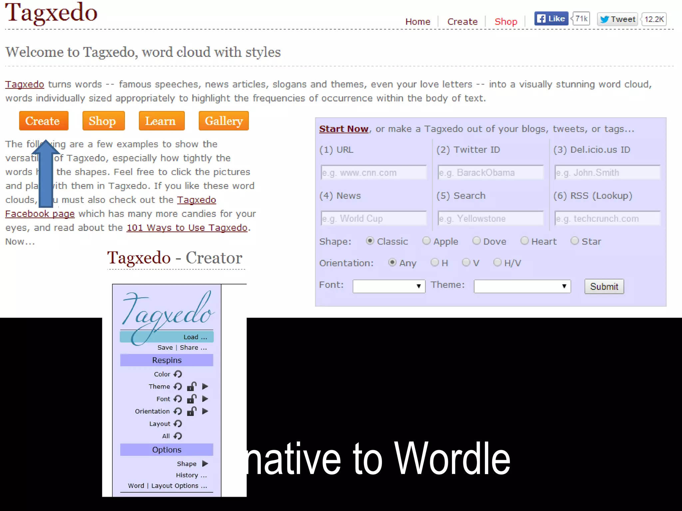682x511 pixels.
Task: Click the Tagxedo link in intro paragraph
Action: [x=24, y=84]
